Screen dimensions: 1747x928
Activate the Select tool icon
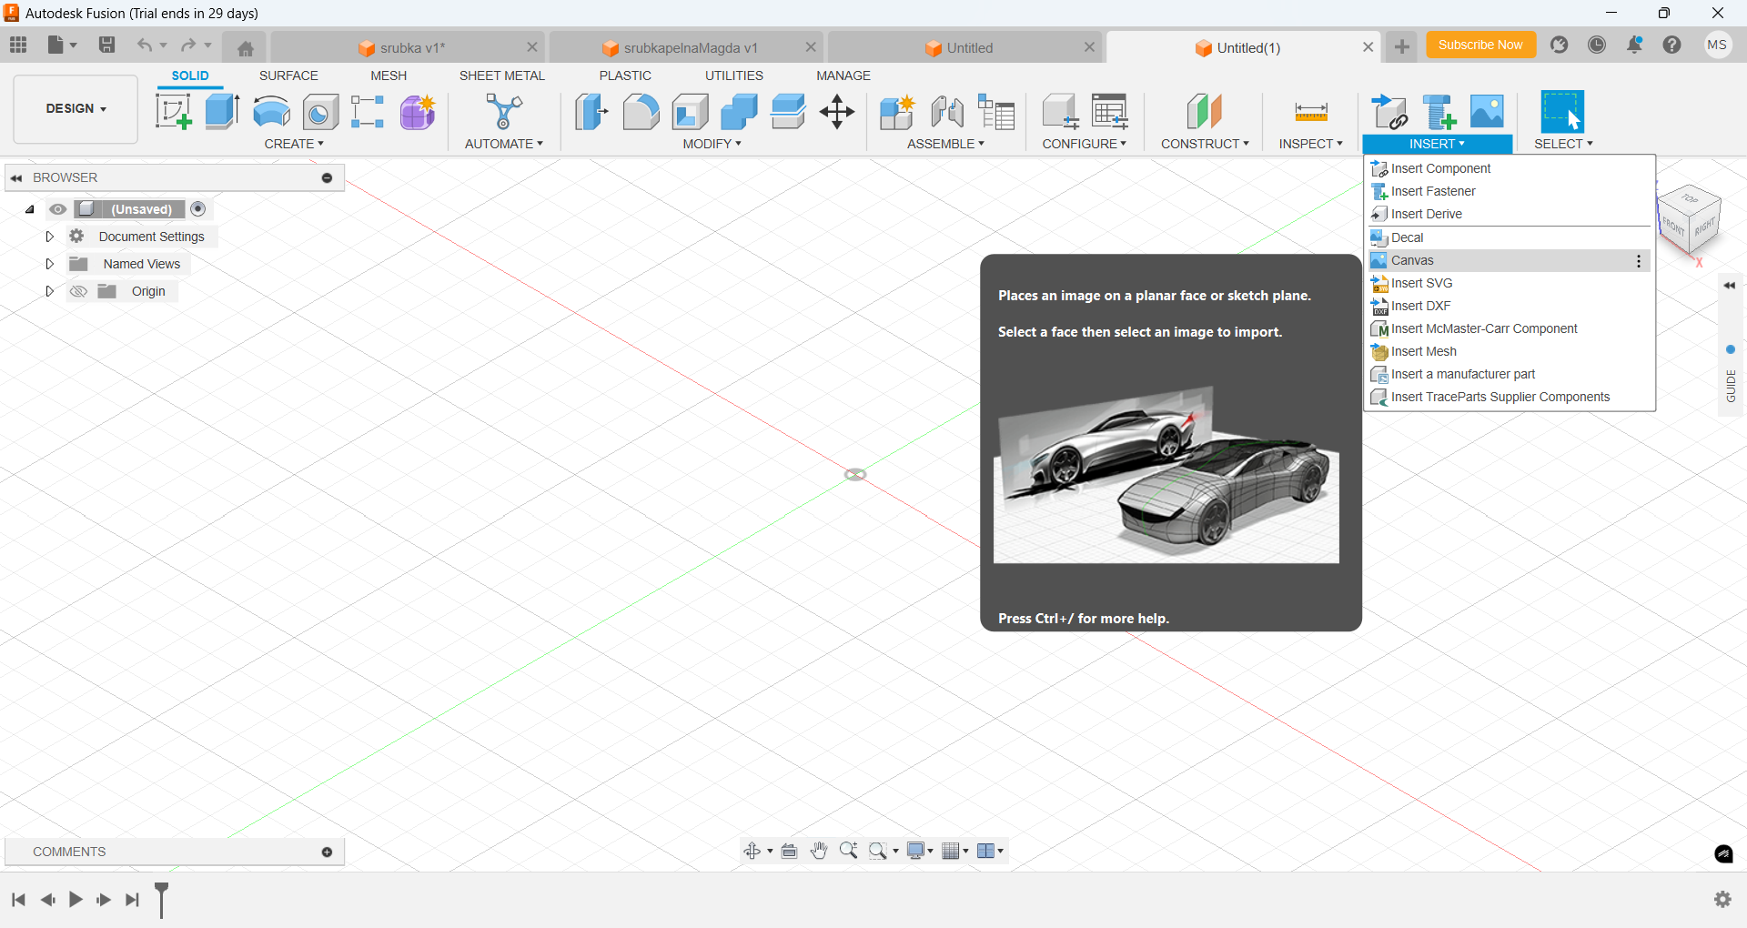pyautogui.click(x=1562, y=112)
